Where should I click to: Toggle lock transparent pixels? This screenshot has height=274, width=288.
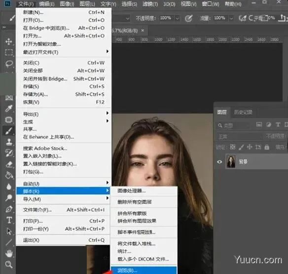pyautogui.click(x=233, y=147)
